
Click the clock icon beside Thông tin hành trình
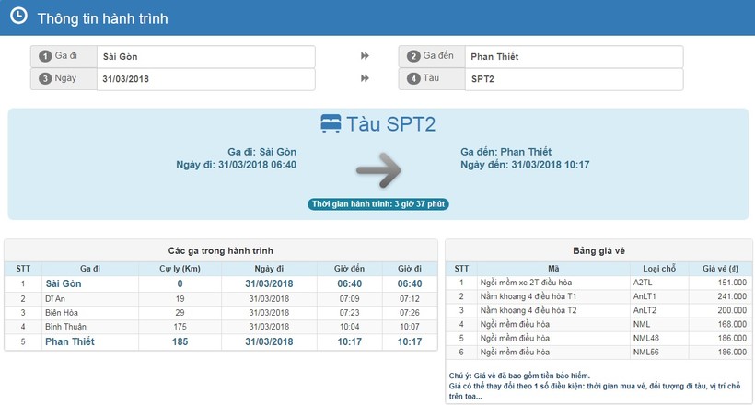tap(17, 17)
